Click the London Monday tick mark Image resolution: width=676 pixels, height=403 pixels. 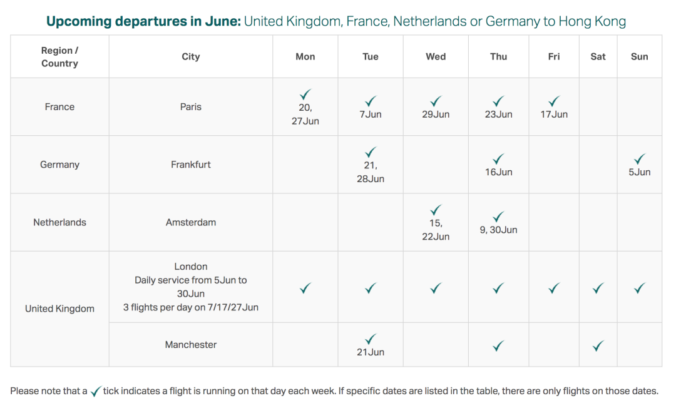coord(305,288)
